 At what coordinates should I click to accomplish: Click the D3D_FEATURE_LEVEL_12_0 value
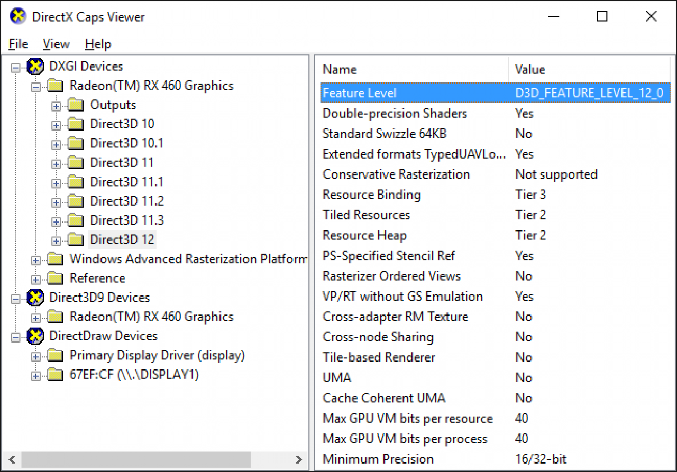(589, 93)
